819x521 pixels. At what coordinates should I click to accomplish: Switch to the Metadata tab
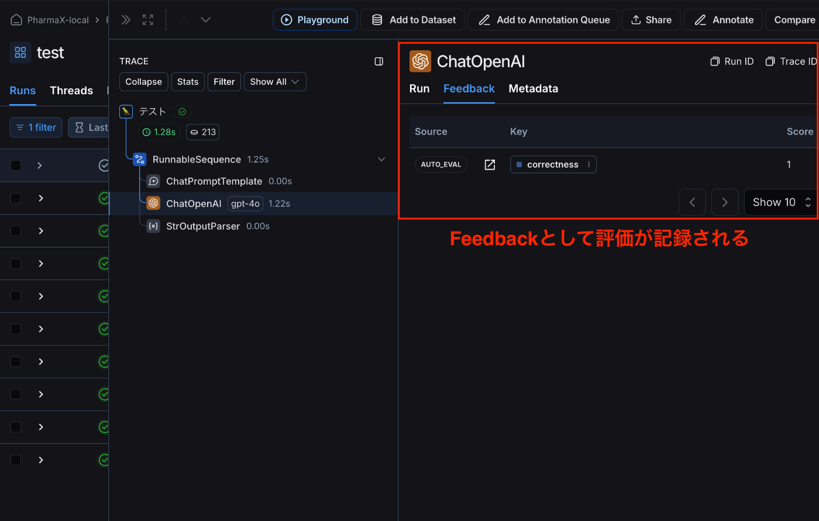point(534,89)
